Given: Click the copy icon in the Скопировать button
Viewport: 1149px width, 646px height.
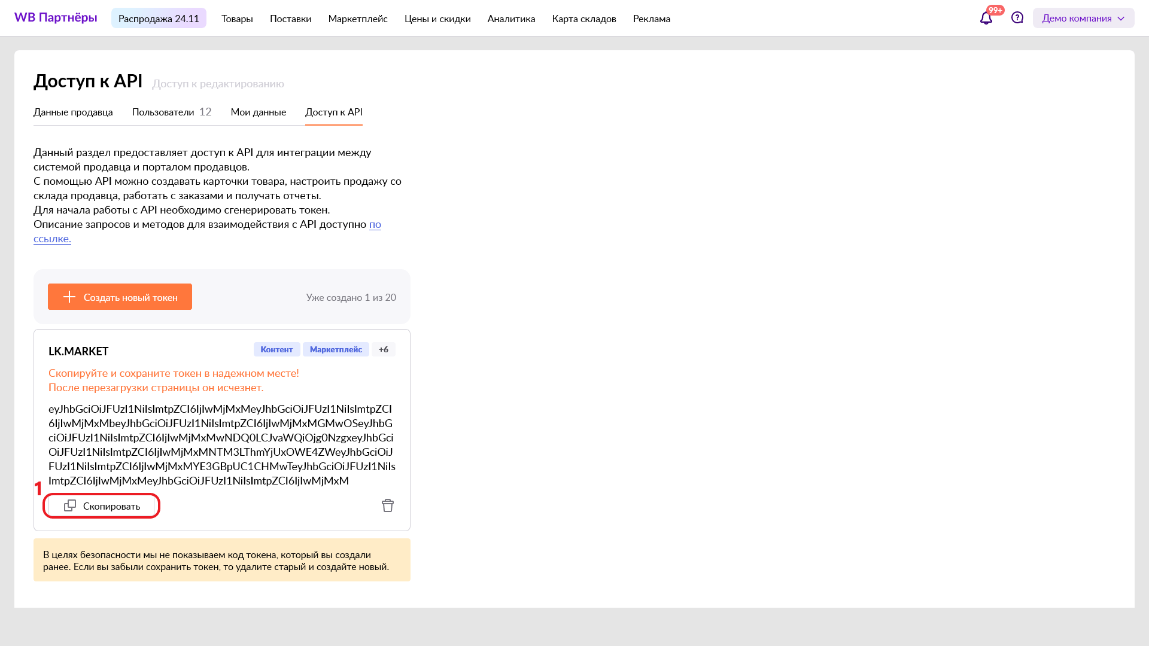Looking at the screenshot, I should click(x=70, y=506).
